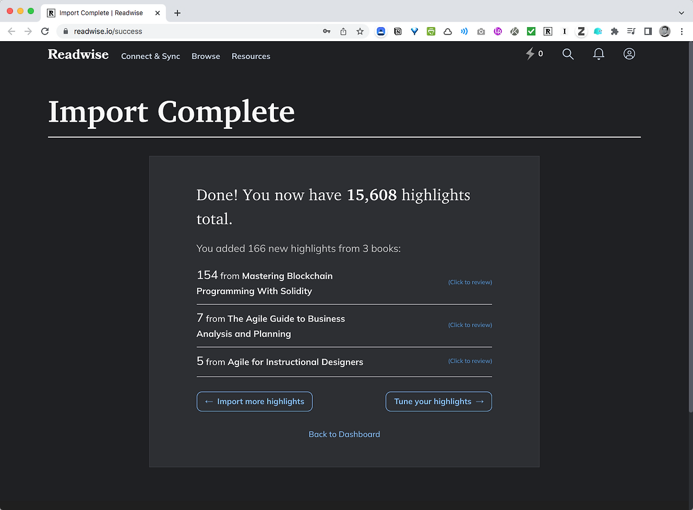Click the browser back arrow
This screenshot has width=693, height=510.
tap(11, 31)
